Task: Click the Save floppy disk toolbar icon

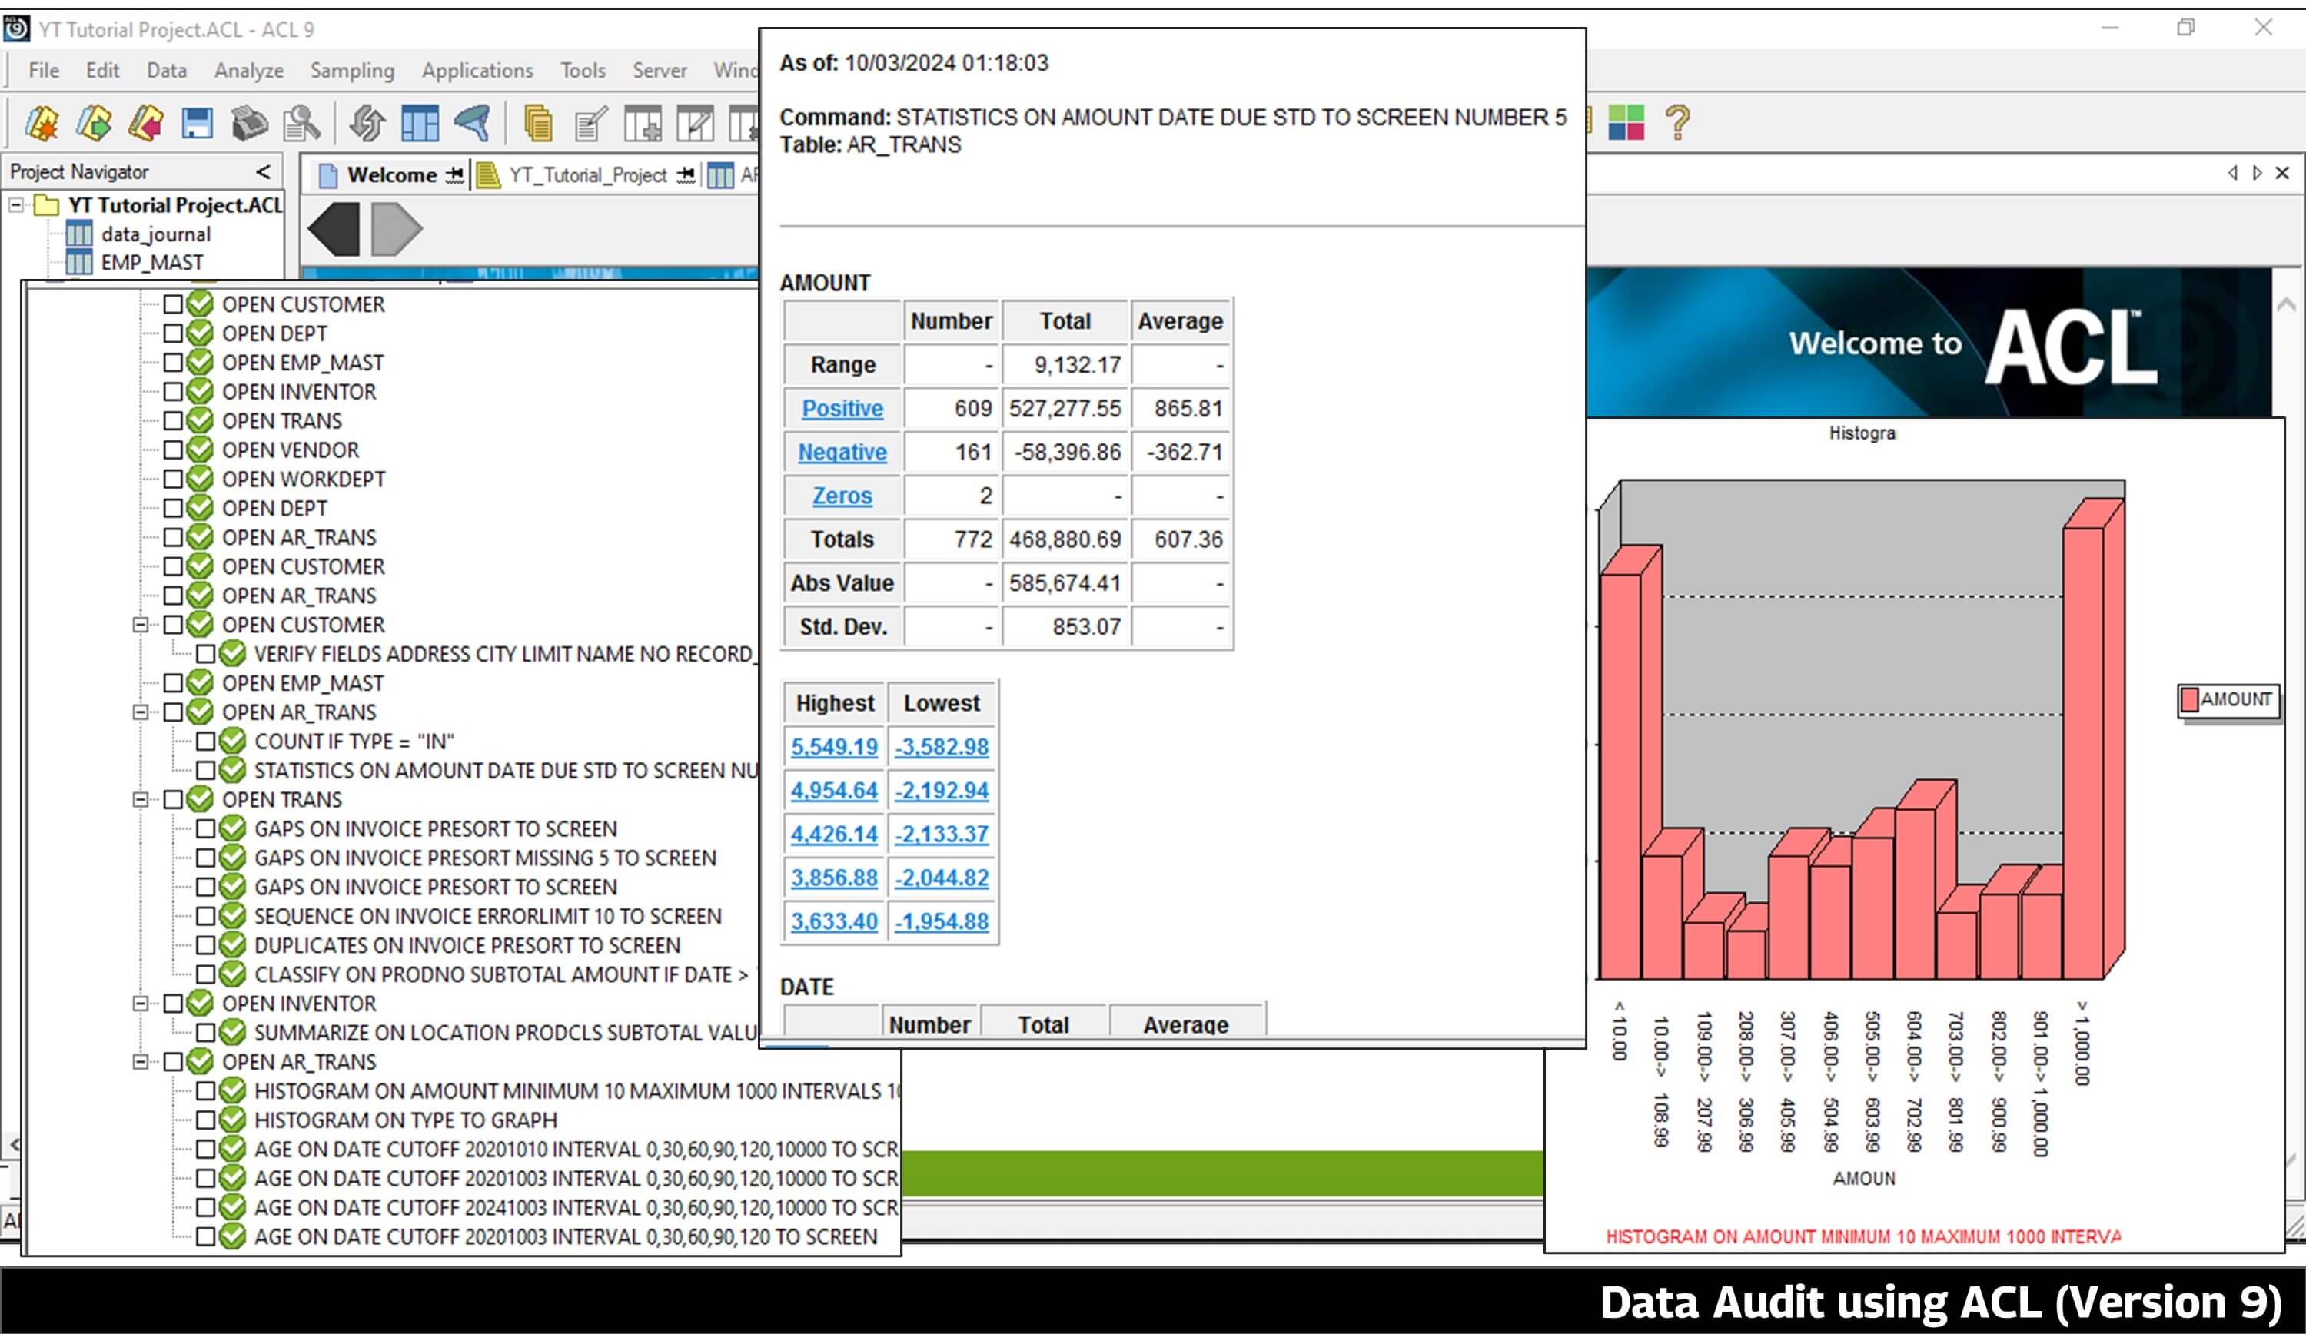Action: 197,123
